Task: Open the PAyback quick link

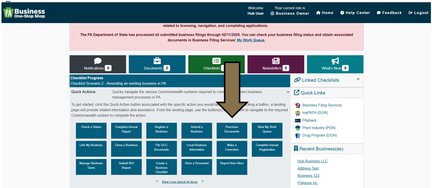Action: [x=309, y=120]
